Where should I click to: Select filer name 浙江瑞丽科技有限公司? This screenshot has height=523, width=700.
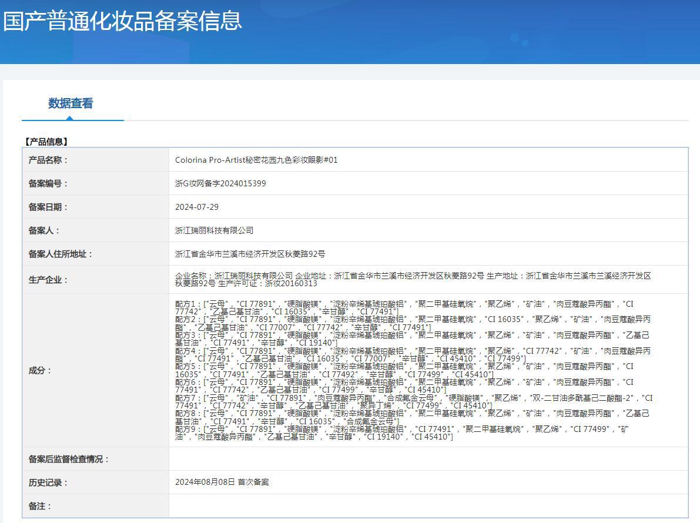pos(215,231)
